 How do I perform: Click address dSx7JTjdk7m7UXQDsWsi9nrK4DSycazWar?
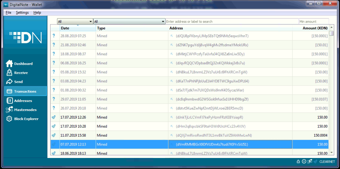(210, 90)
